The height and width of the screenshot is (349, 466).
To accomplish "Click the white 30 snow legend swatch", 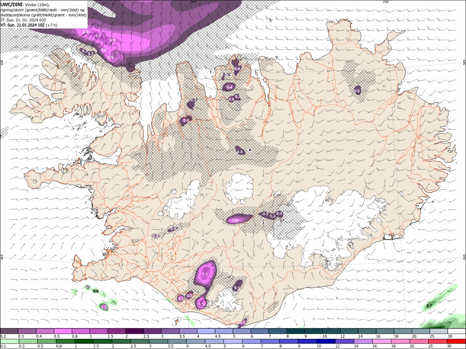I will [x=457, y=331].
